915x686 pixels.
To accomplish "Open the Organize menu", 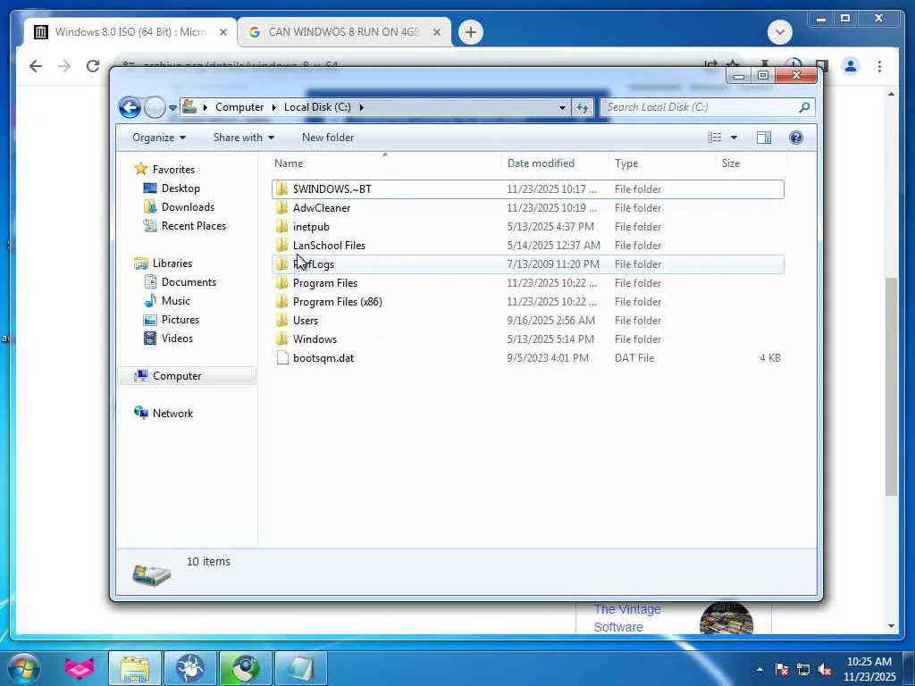I will [x=159, y=138].
